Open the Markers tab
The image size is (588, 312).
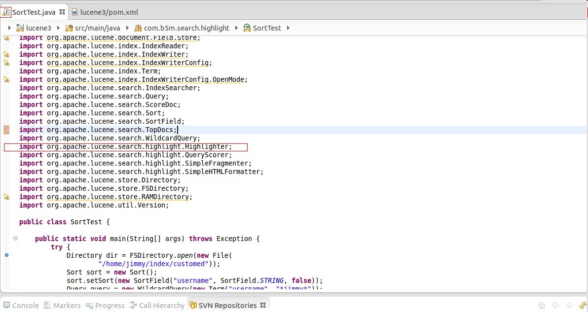(x=62, y=305)
